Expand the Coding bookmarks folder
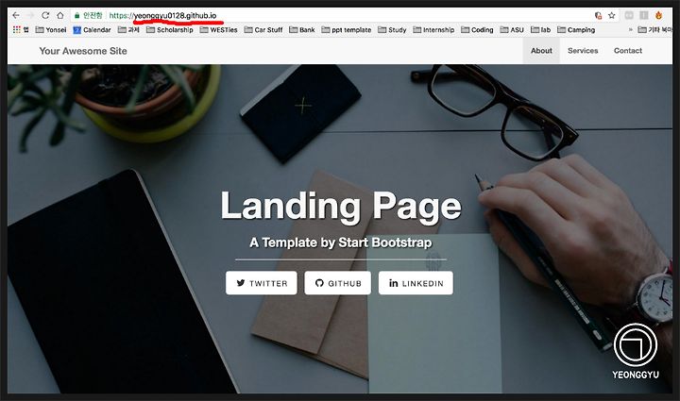 click(477, 29)
